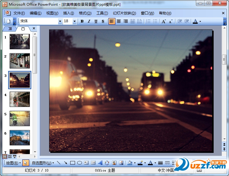
Task: Click the 绘图 draw button
Action: (14, 163)
